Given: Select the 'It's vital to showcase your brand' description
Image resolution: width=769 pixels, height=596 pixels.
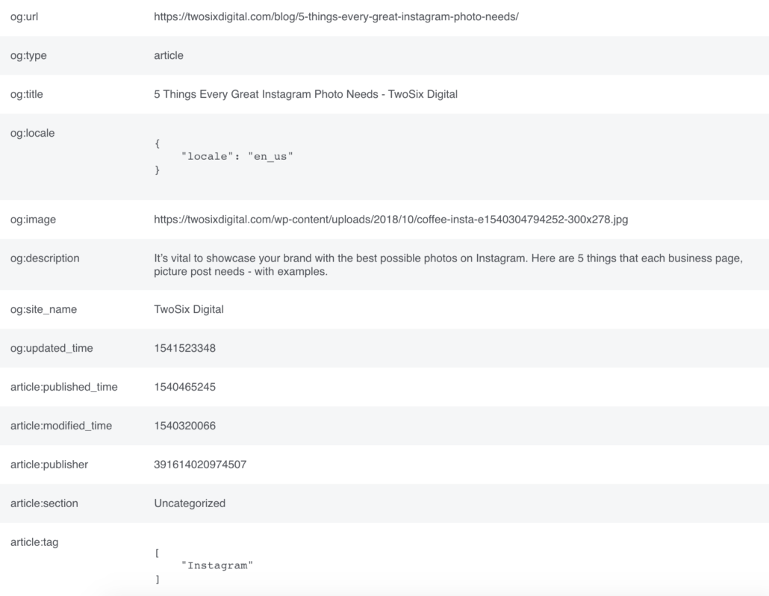Looking at the screenshot, I should point(448,265).
